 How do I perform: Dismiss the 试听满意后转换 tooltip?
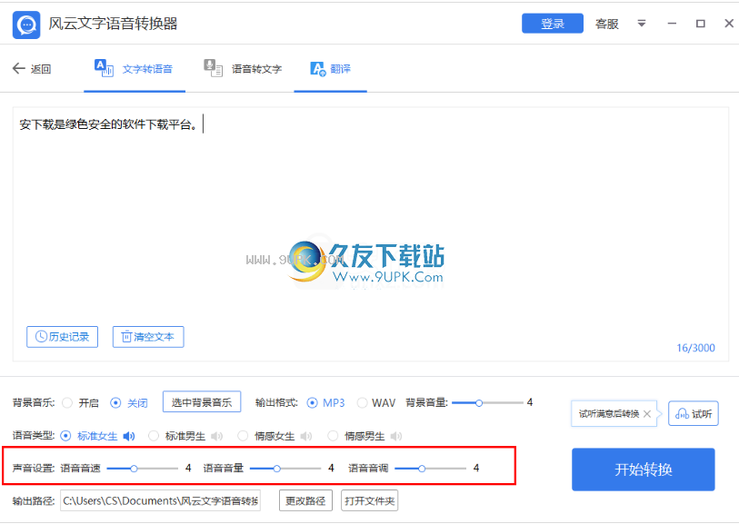coord(647,414)
